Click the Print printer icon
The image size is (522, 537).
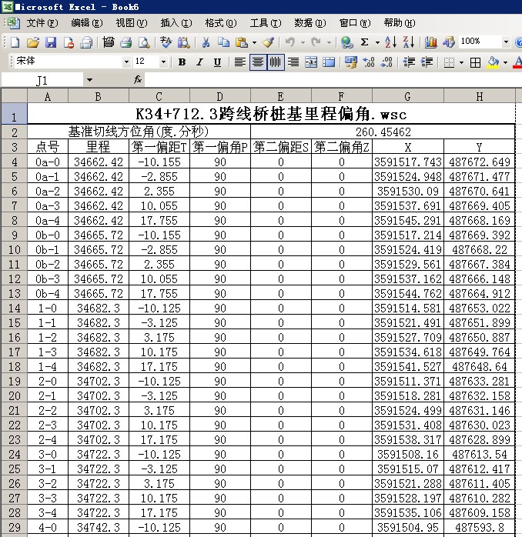[126, 42]
